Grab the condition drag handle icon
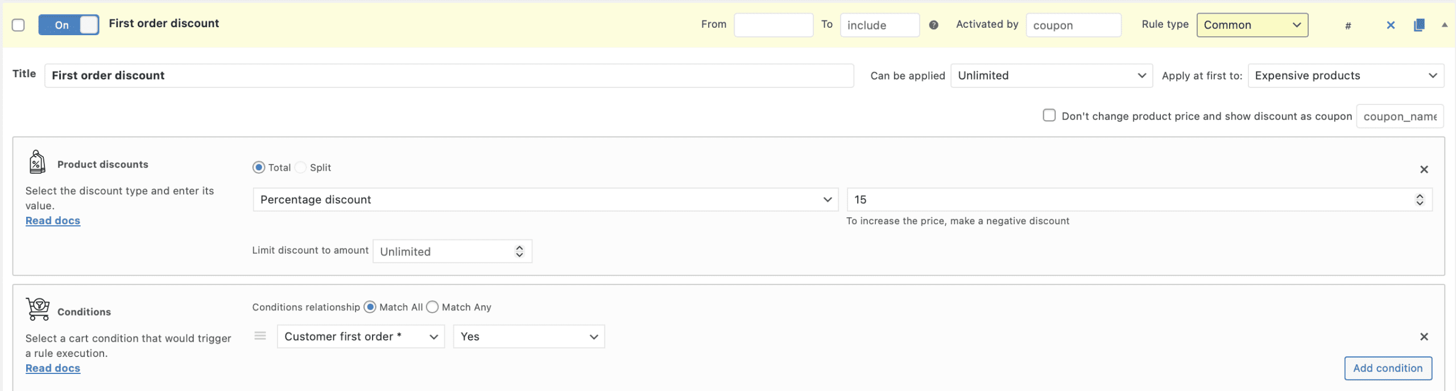 tap(260, 336)
